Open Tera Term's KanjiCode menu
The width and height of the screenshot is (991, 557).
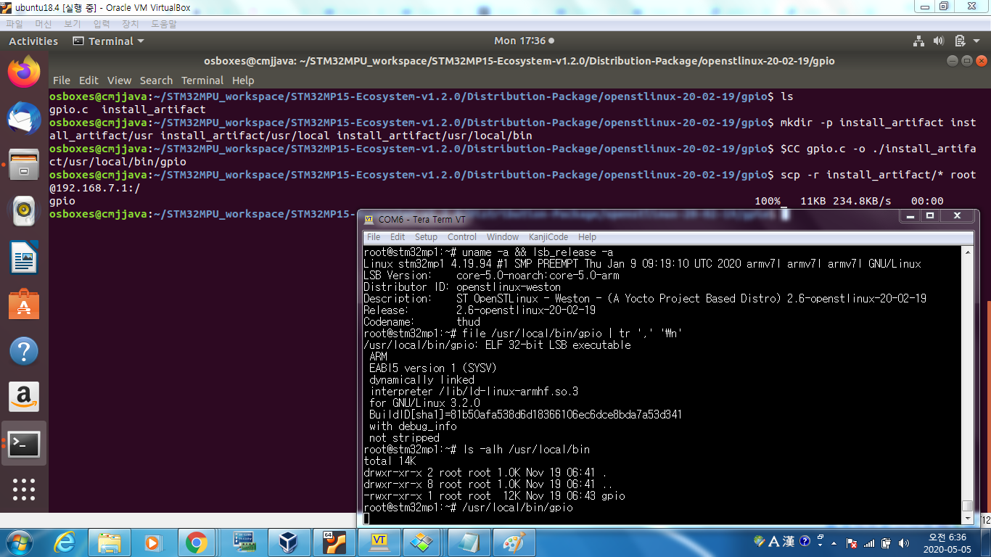[548, 237]
